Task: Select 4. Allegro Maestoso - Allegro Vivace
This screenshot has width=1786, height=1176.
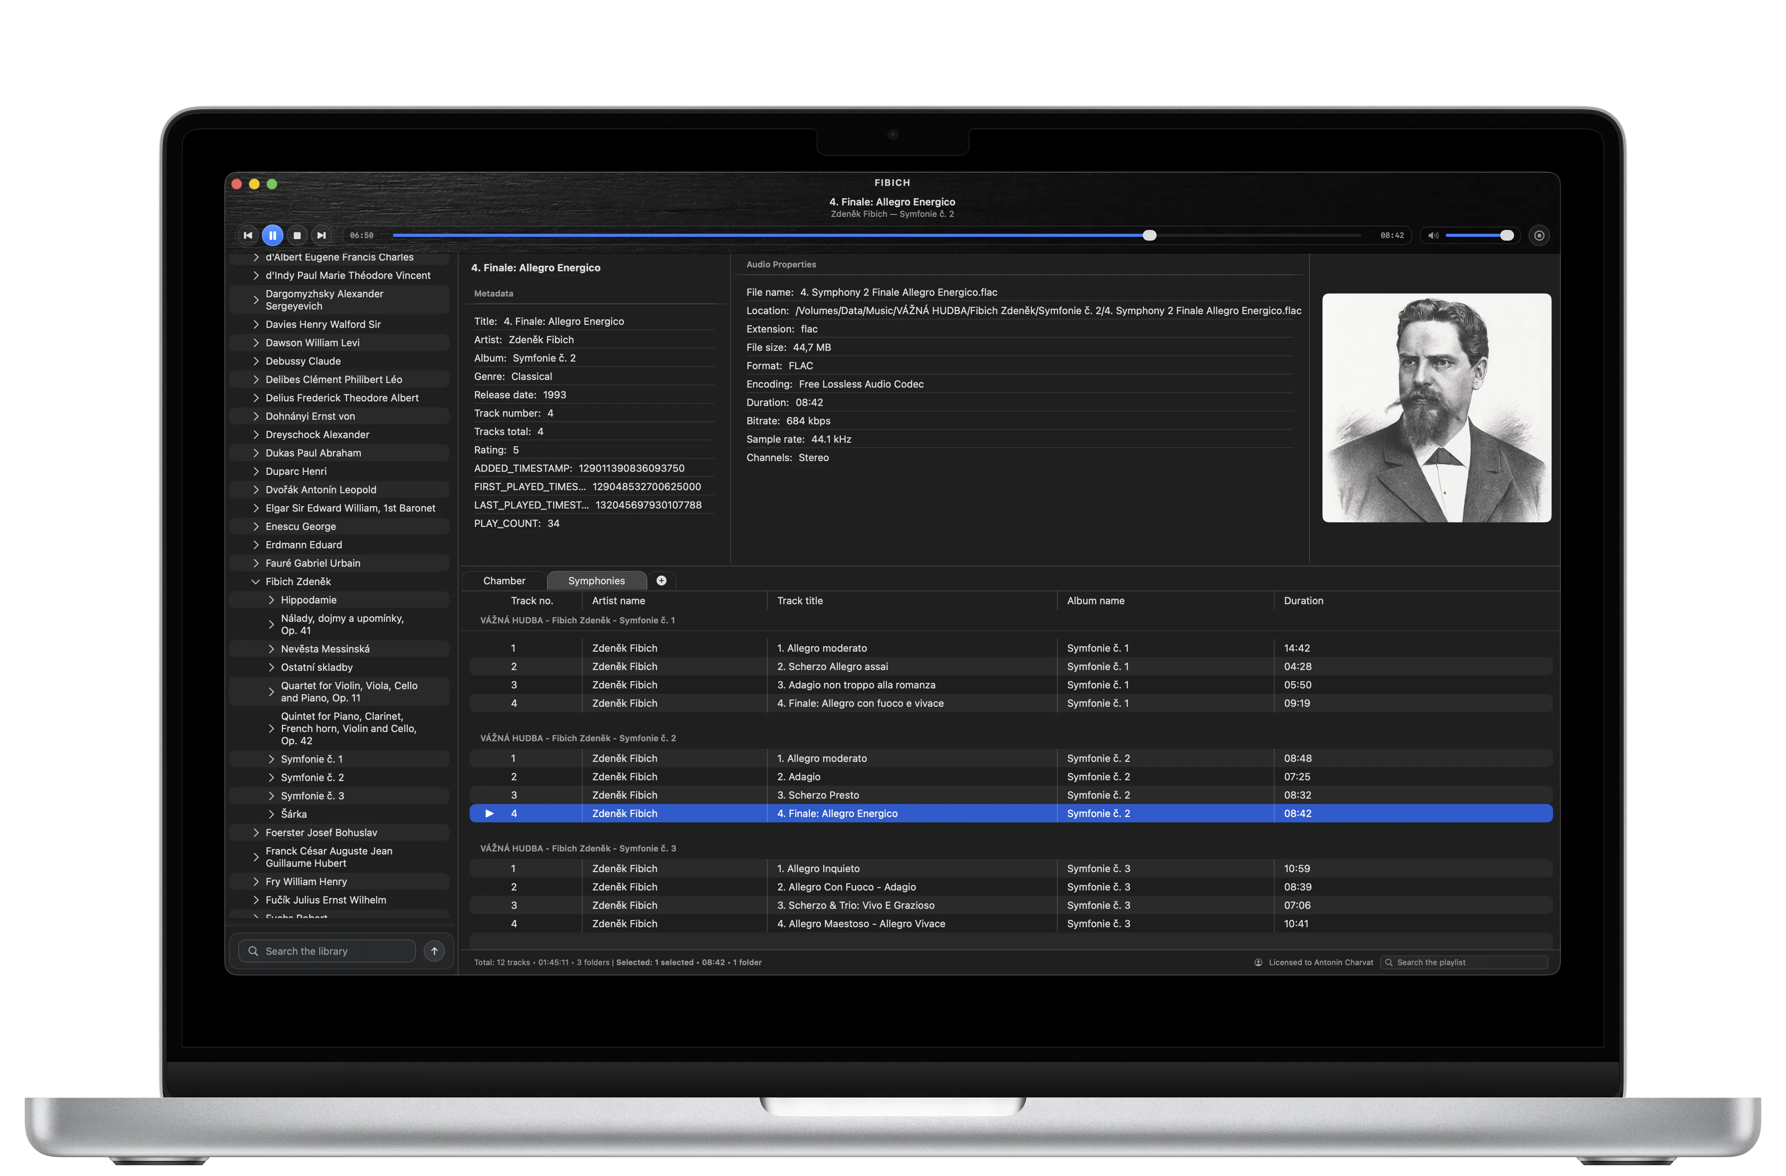Action: (x=1011, y=924)
